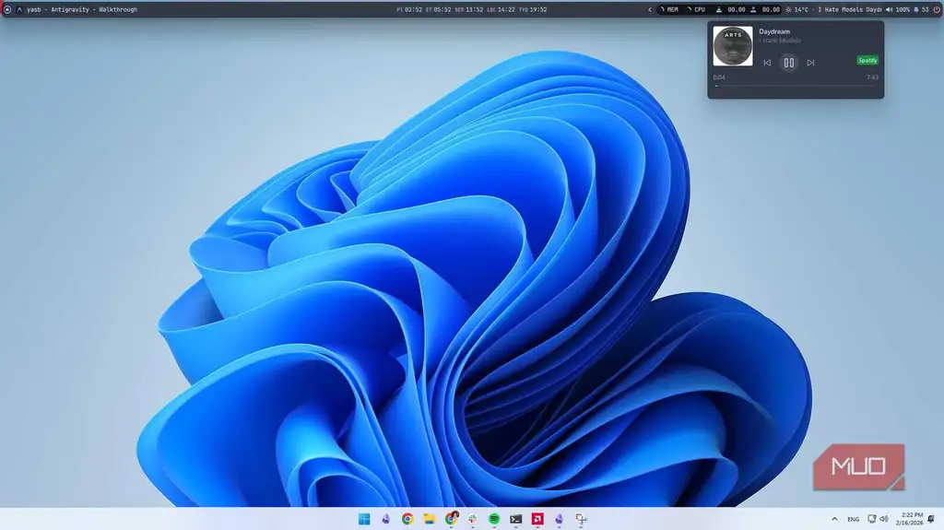The width and height of the screenshot is (944, 530).
Task: Expand hidden system tray icons
Action: [x=834, y=519]
